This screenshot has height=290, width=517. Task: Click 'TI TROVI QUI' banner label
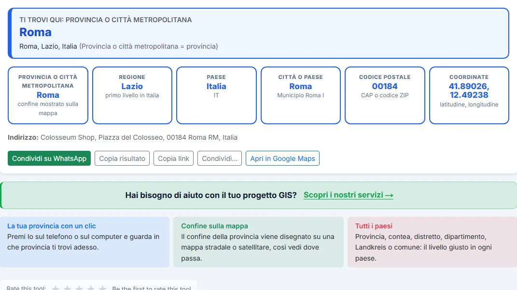(x=106, y=20)
